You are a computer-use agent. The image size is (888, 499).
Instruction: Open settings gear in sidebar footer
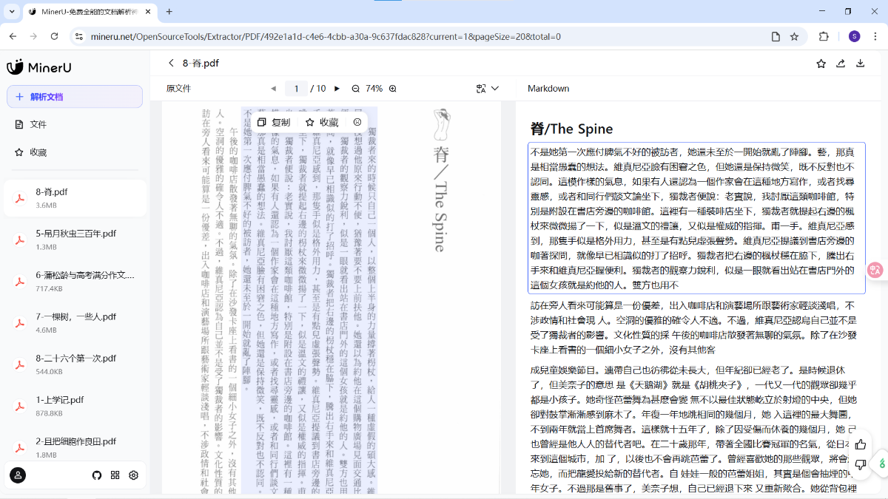pos(134,475)
